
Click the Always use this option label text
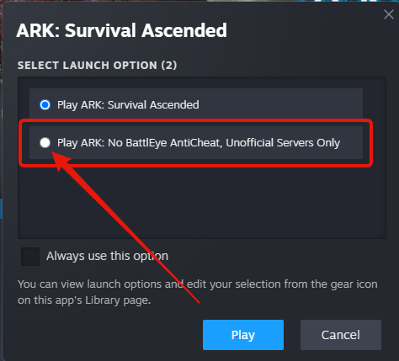(108, 256)
